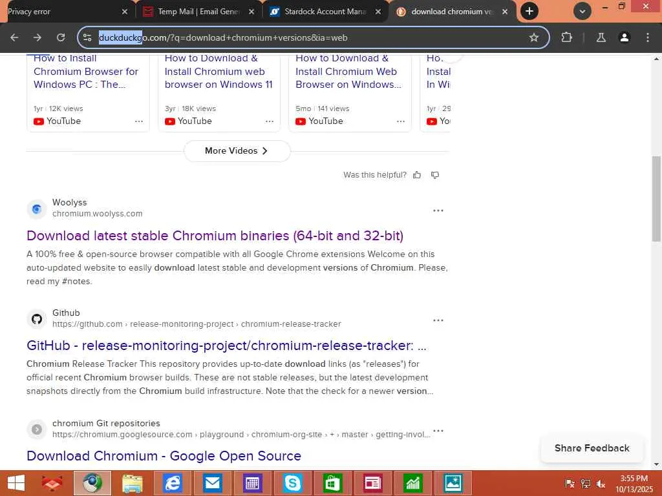Open video How to Install Chromium Browser for Windows PC
This screenshot has height=496, width=662.
click(86, 71)
